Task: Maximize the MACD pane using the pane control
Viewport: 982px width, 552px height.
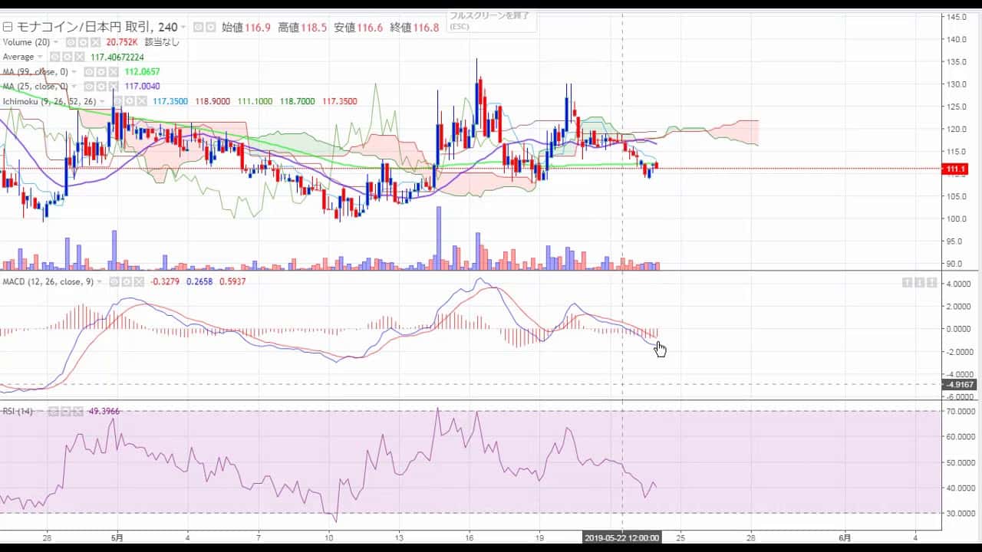Action: click(931, 282)
